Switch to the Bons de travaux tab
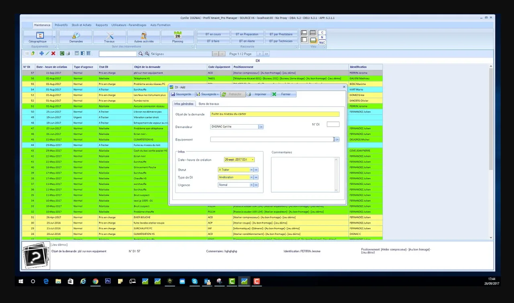The height and width of the screenshot is (303, 514). pyautogui.click(x=209, y=104)
